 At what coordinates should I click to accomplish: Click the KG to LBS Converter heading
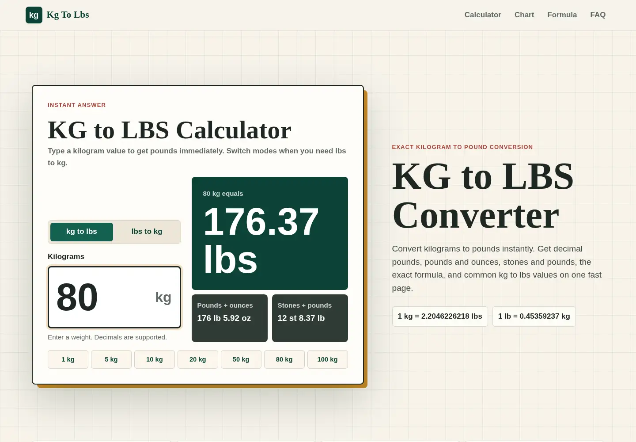coord(483,196)
